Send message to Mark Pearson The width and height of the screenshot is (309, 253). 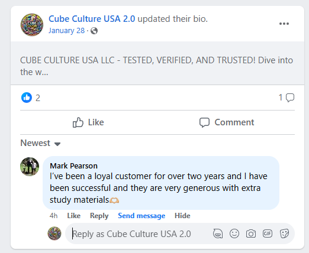point(141,216)
